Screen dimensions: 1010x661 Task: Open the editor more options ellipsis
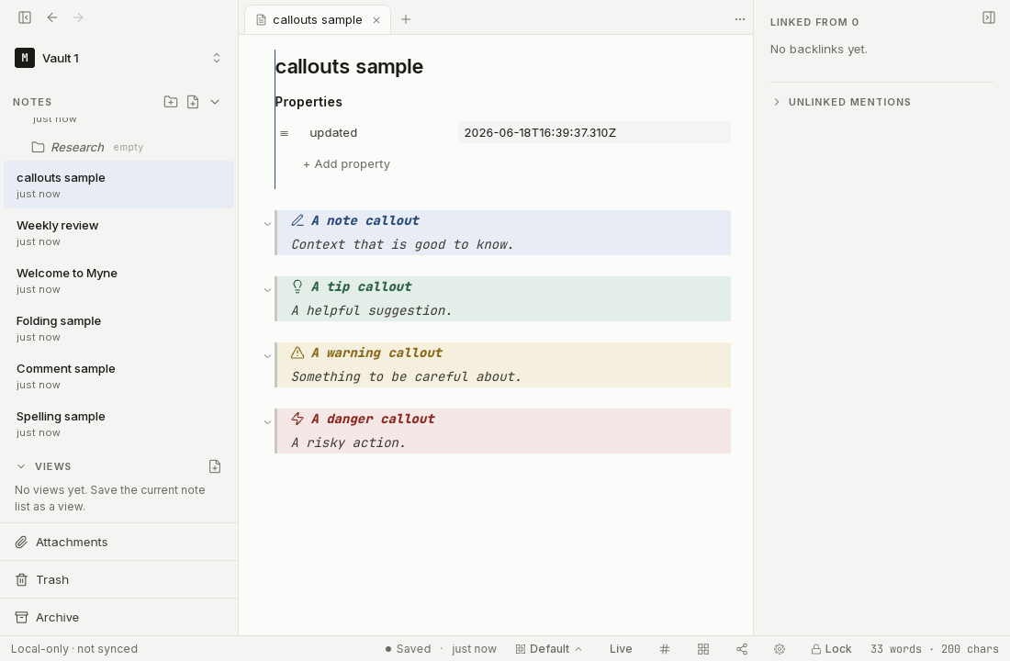740,19
